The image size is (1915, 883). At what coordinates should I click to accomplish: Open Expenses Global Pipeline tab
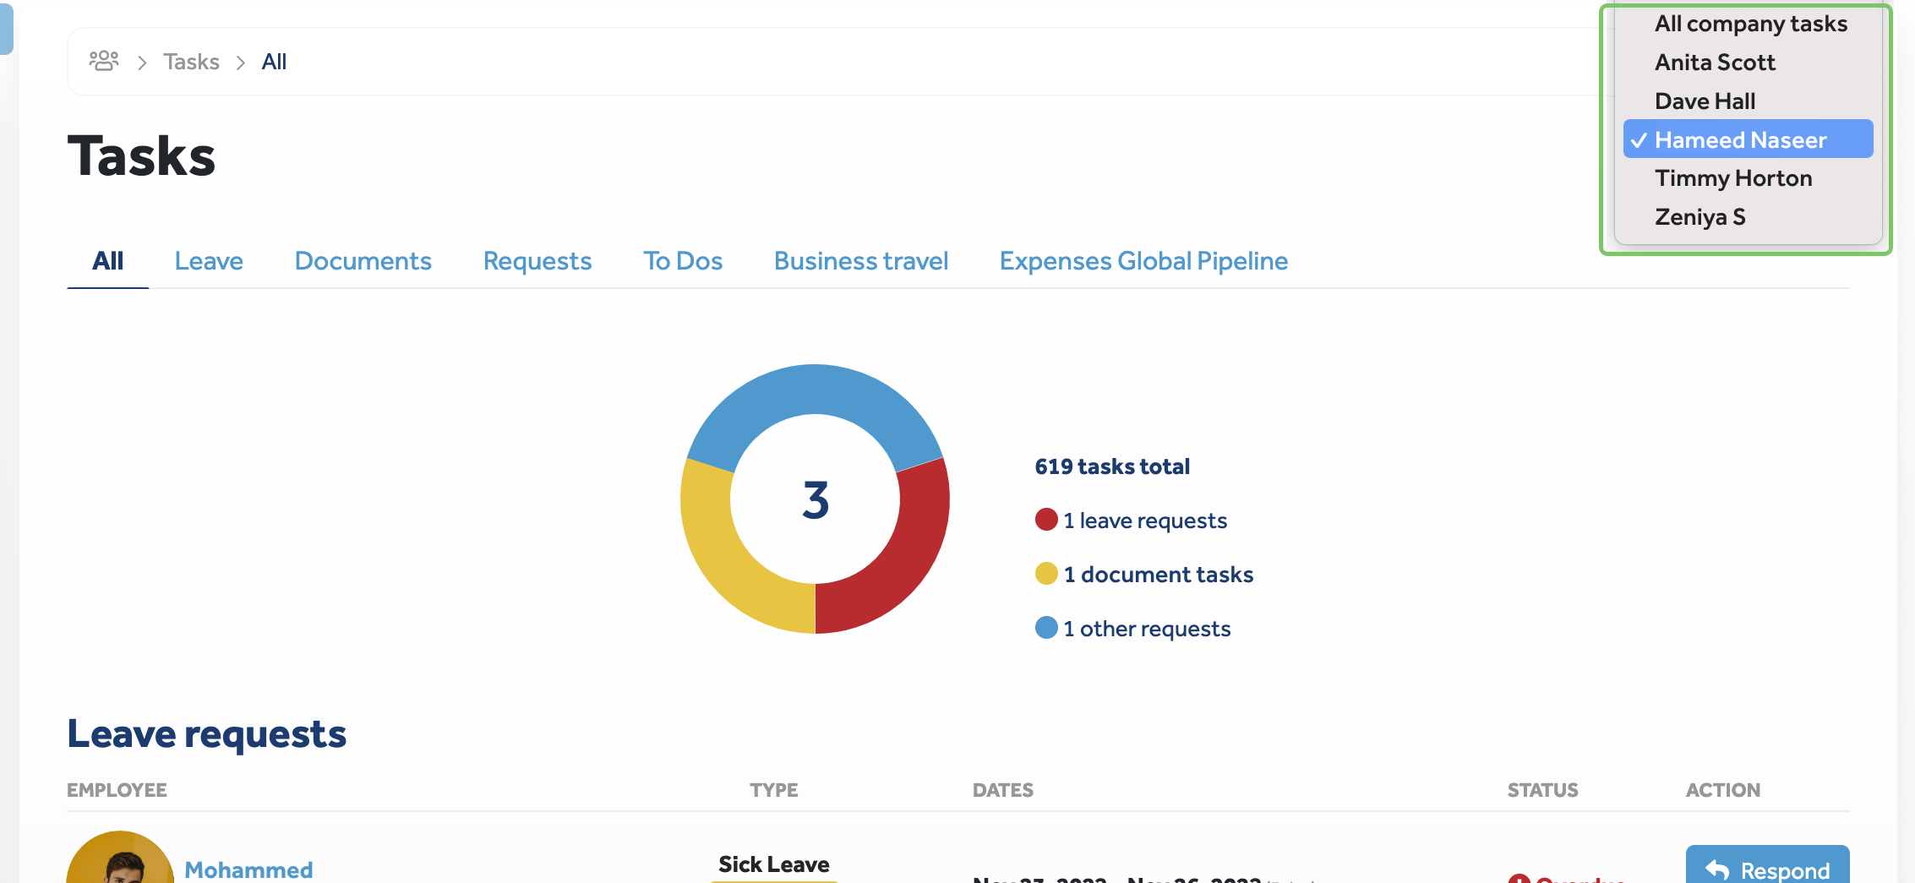1143,261
